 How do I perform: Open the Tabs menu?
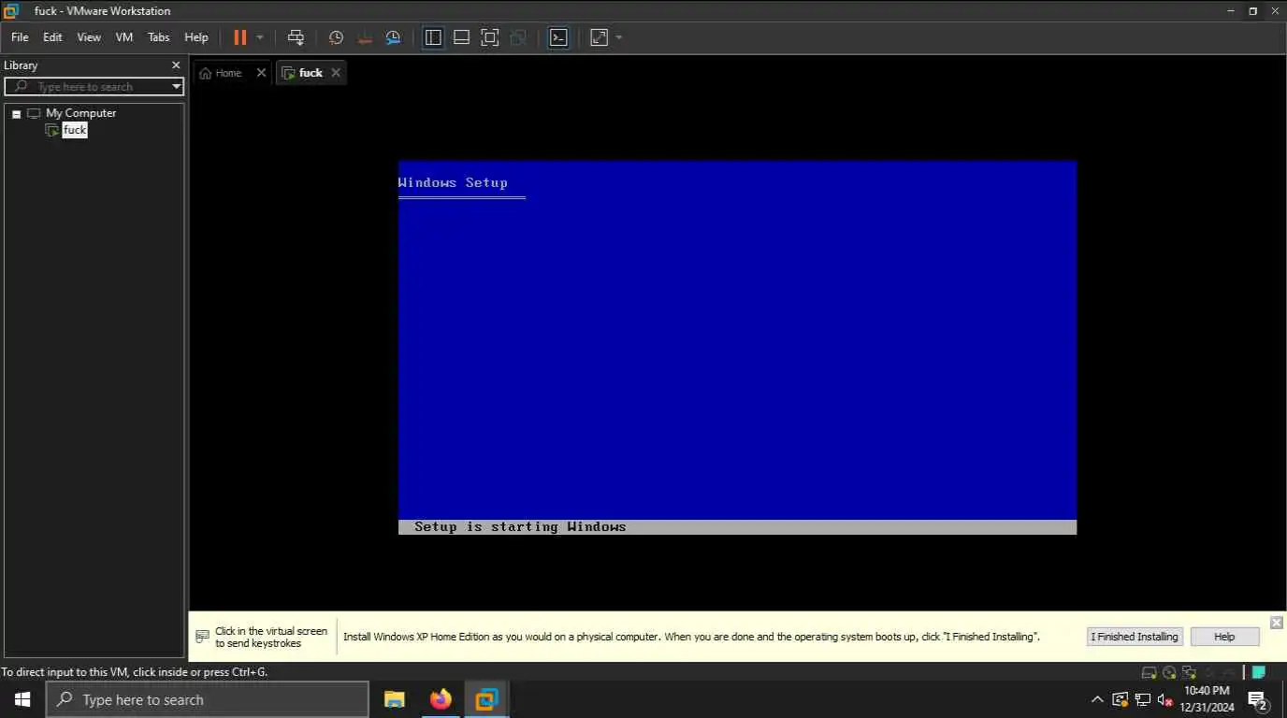point(159,37)
